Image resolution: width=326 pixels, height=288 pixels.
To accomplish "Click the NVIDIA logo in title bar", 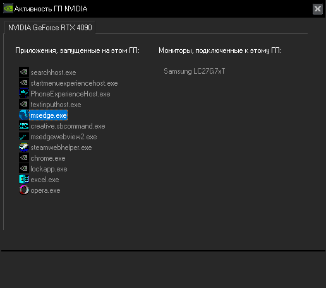I will click(x=8, y=9).
